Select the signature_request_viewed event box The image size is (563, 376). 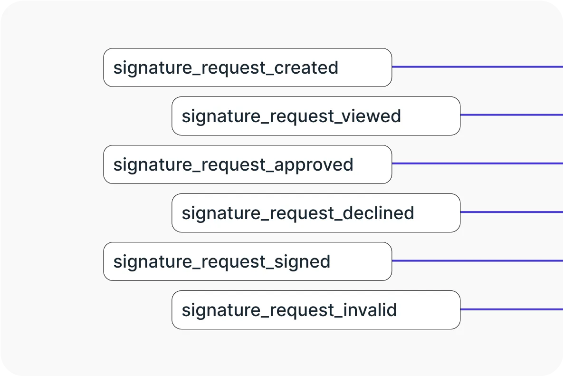click(315, 116)
